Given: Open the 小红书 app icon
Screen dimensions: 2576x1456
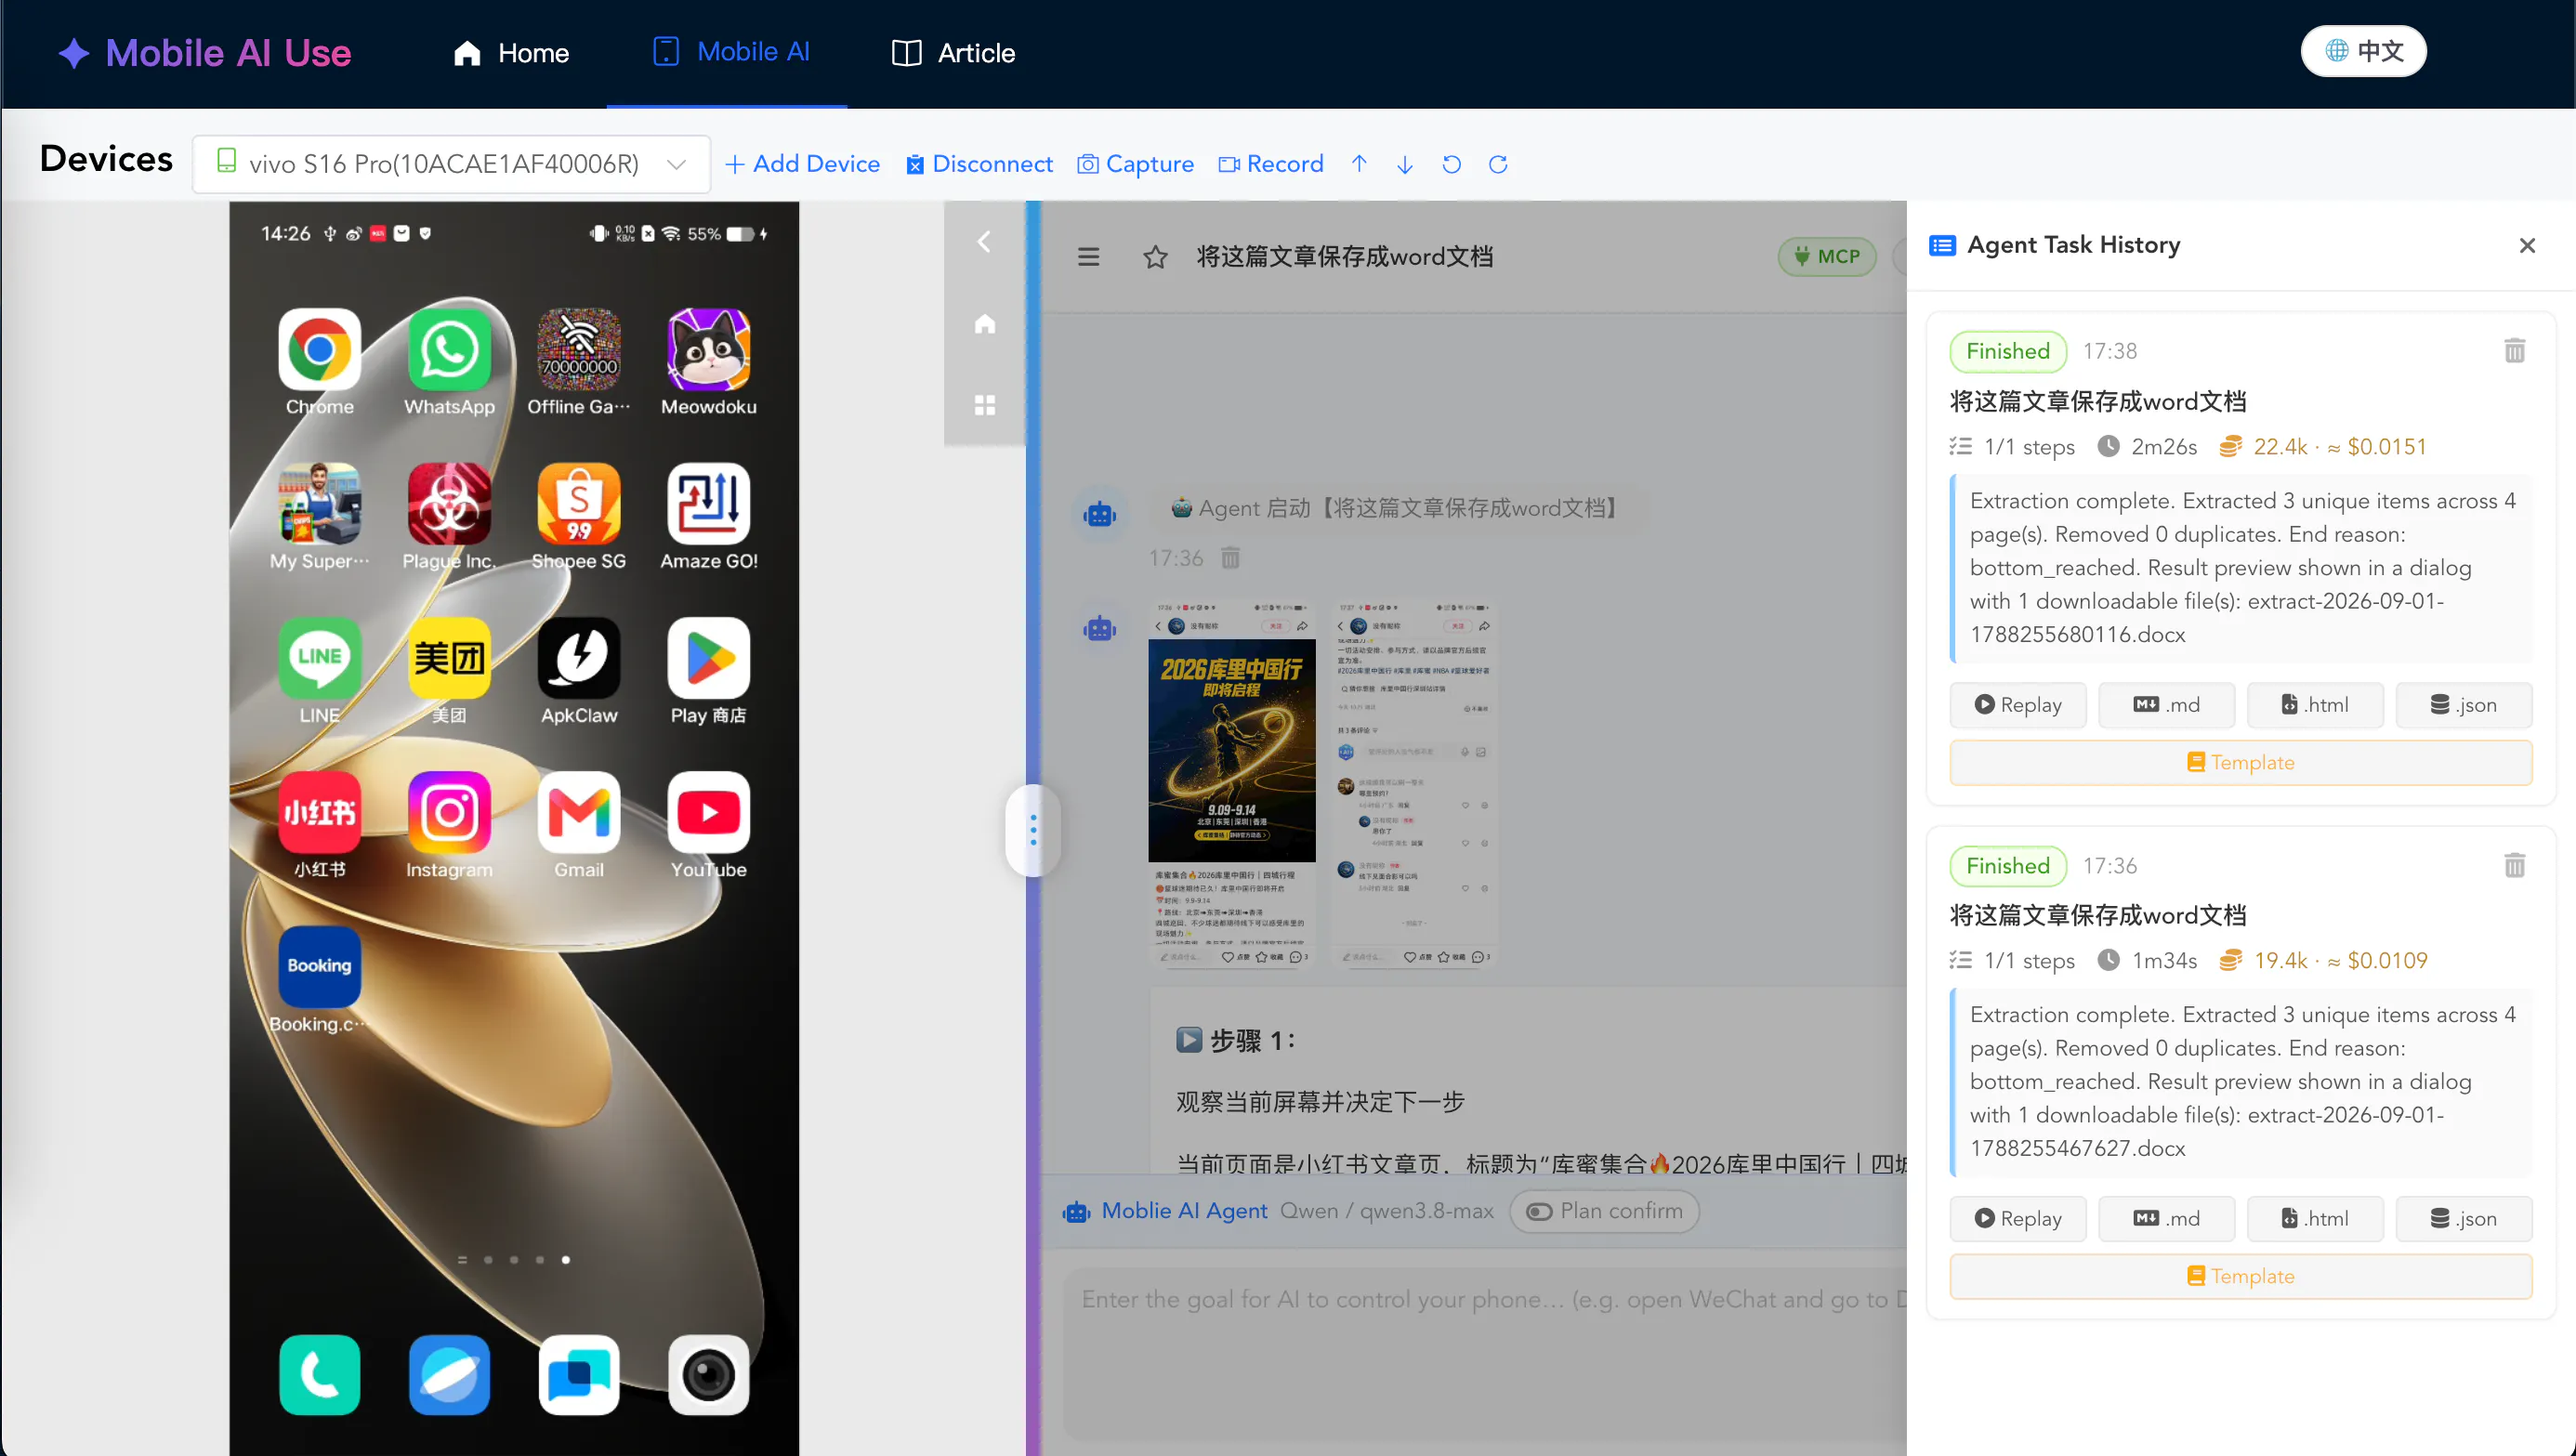Looking at the screenshot, I should 319,813.
